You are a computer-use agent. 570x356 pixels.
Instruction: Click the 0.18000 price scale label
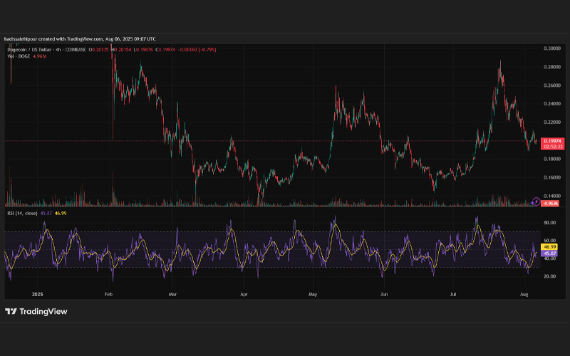click(551, 159)
